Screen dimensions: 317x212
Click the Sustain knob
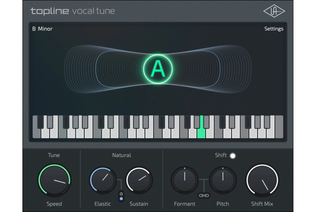(x=139, y=180)
